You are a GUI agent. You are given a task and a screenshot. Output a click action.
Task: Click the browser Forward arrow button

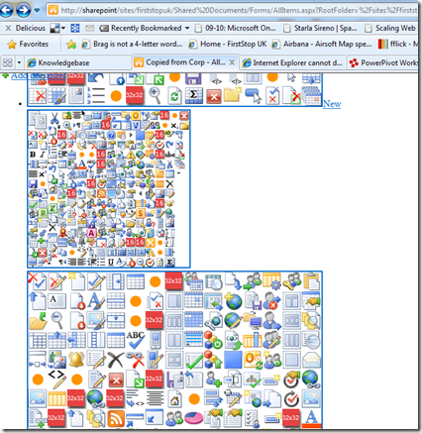24,10
